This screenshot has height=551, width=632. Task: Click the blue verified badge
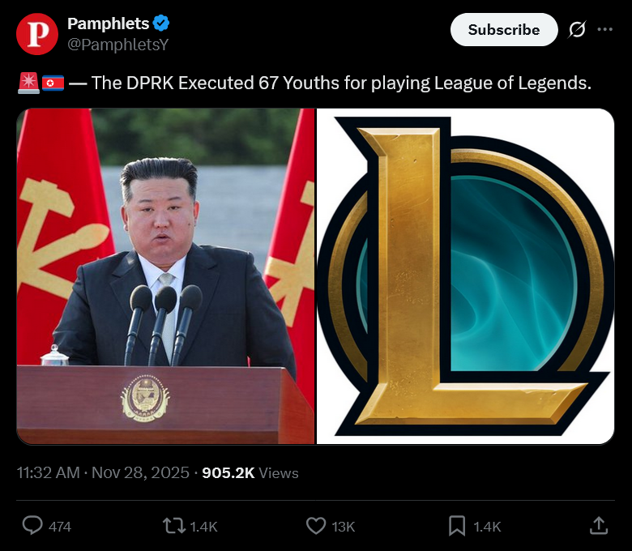pyautogui.click(x=161, y=23)
